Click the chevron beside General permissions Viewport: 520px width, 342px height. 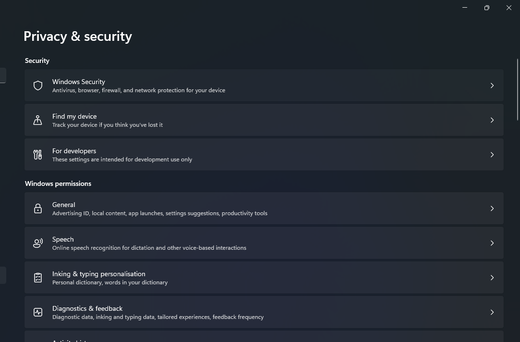point(492,208)
